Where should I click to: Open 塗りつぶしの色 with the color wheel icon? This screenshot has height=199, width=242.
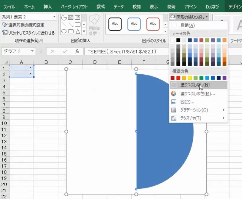click(x=192, y=93)
